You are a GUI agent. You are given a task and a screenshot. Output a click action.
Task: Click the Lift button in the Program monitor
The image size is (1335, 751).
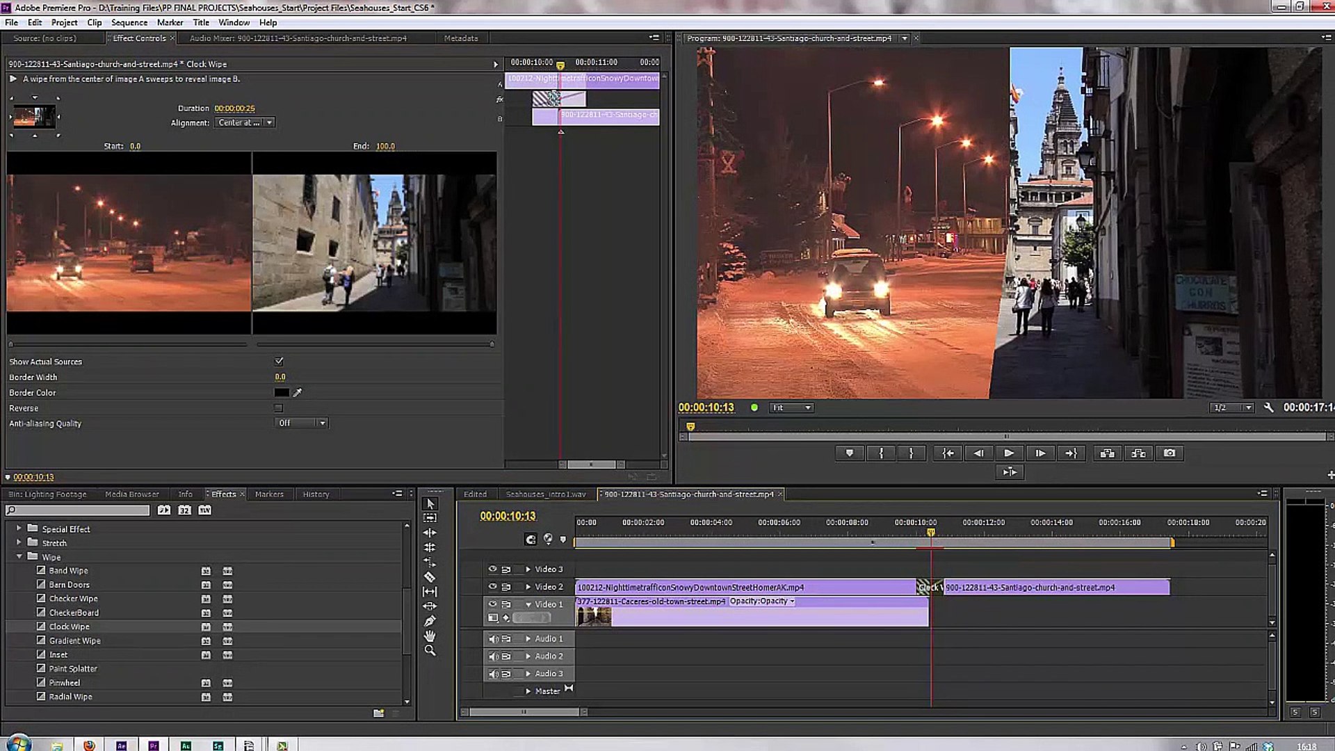pos(1107,453)
